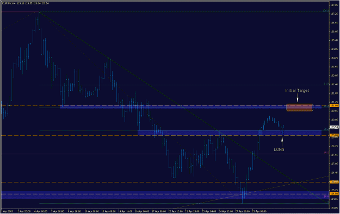This screenshot has height=214, width=340.
Task: Click the 1 Apr 2009 date label
Action: [x=7, y=211]
